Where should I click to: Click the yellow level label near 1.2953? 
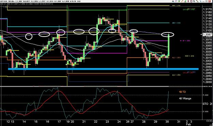point(176,75)
